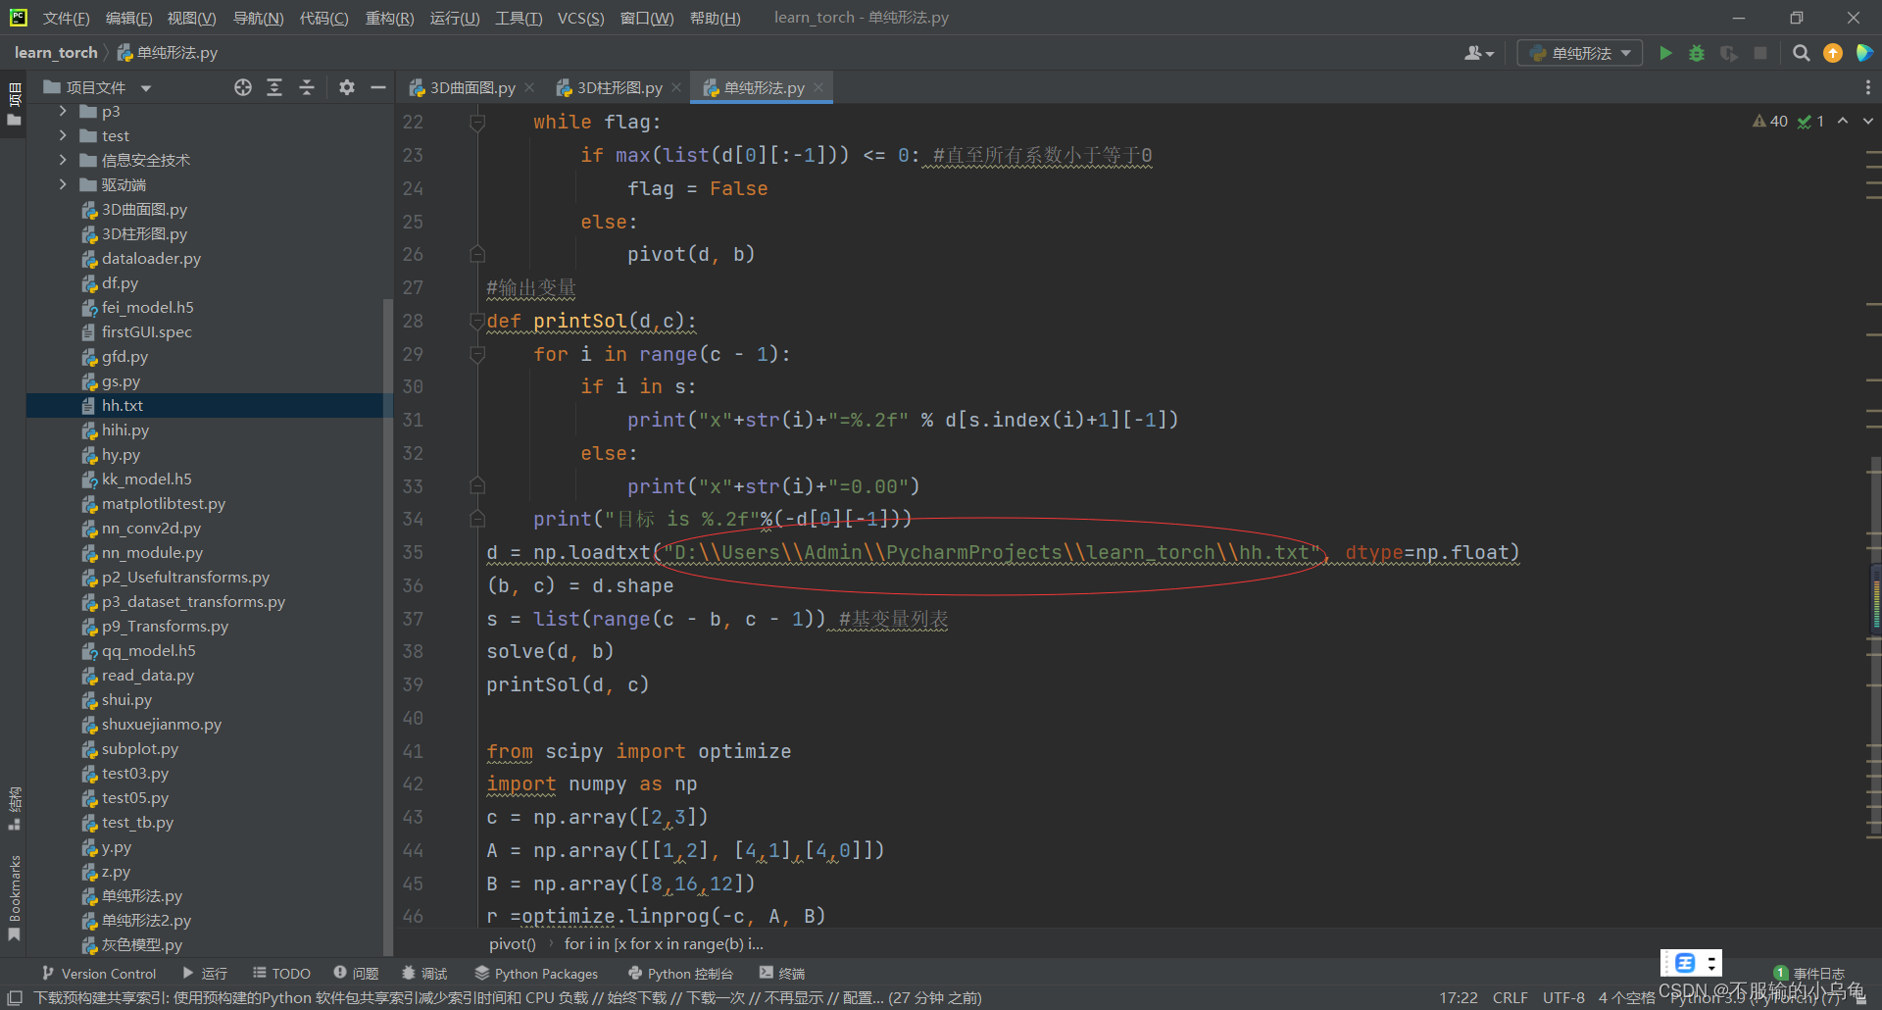
Task: Select matplotlibtest.py file
Action: (x=163, y=503)
